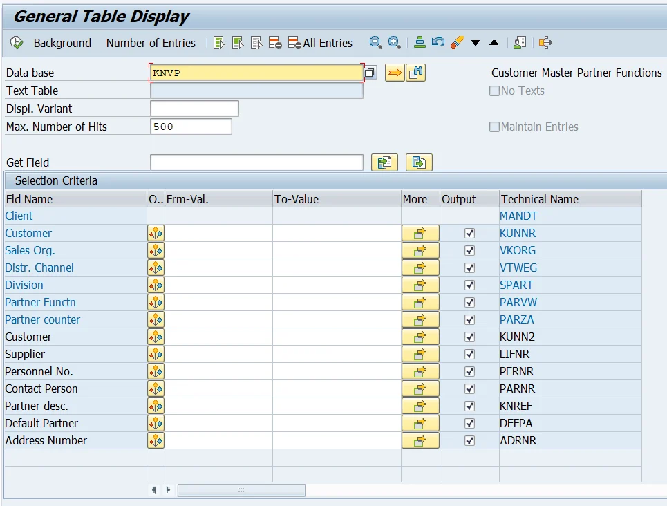Open option selector for Address Number row
Screen dimensions: 667x506
pyautogui.click(x=156, y=440)
